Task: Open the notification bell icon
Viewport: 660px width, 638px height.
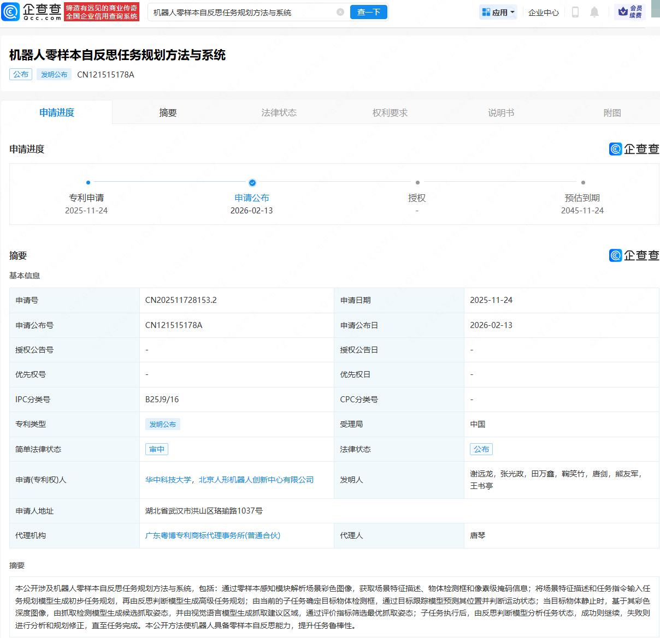Action: [594, 11]
